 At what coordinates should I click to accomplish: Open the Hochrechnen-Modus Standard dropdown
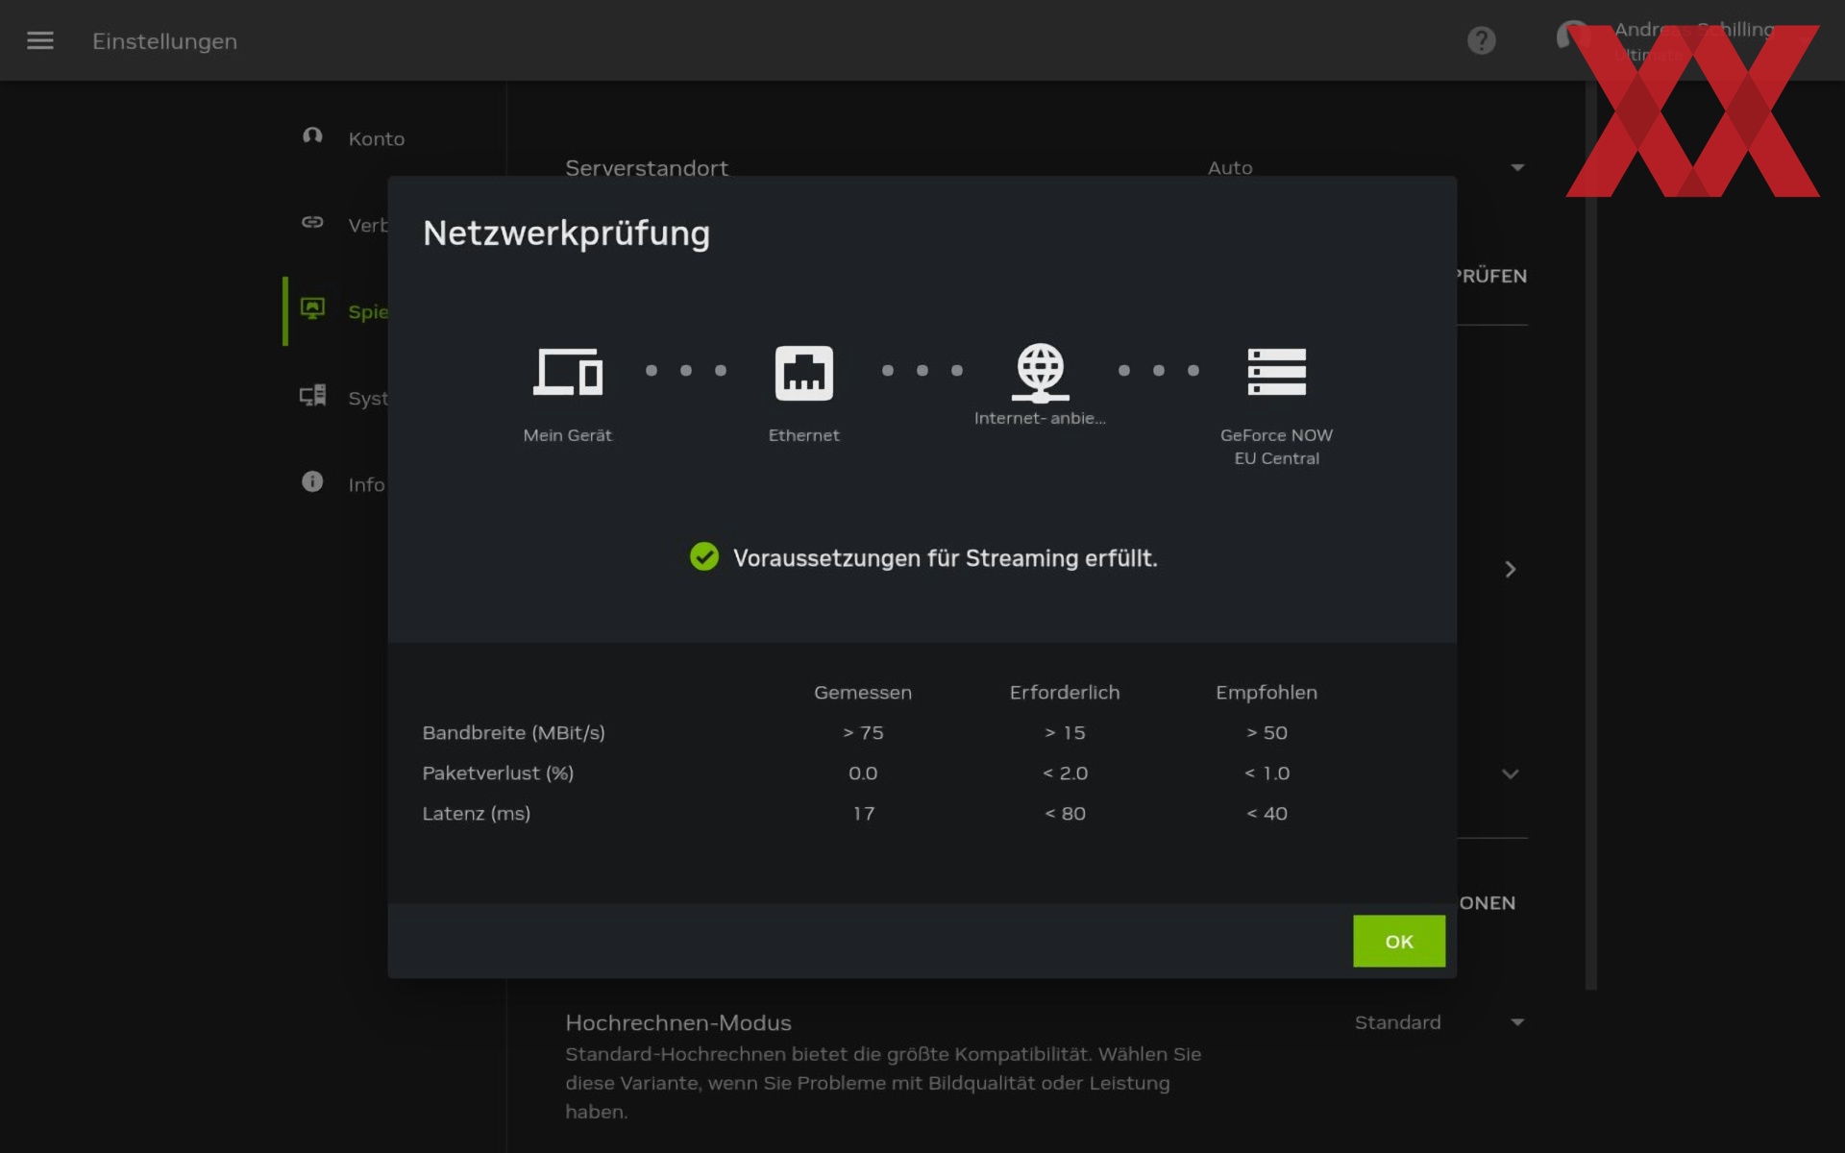[1439, 1022]
